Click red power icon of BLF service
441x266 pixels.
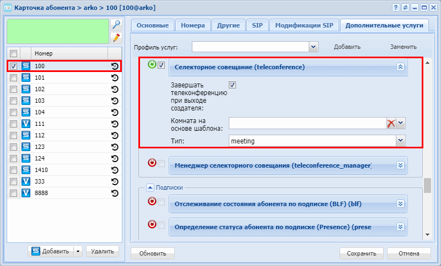pos(152,201)
